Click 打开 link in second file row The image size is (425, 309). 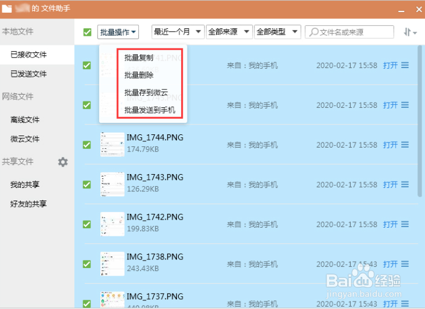click(x=390, y=105)
